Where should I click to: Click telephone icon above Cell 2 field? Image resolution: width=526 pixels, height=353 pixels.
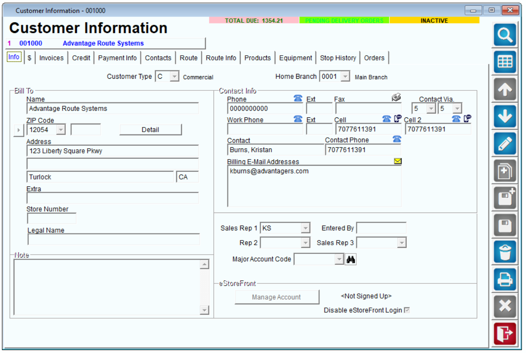pyautogui.click(x=456, y=119)
